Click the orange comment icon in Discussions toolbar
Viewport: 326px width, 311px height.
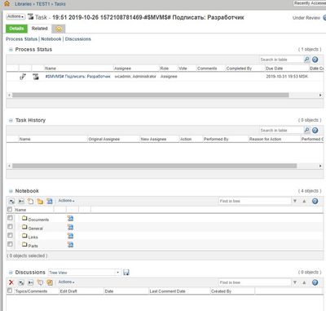point(50,282)
